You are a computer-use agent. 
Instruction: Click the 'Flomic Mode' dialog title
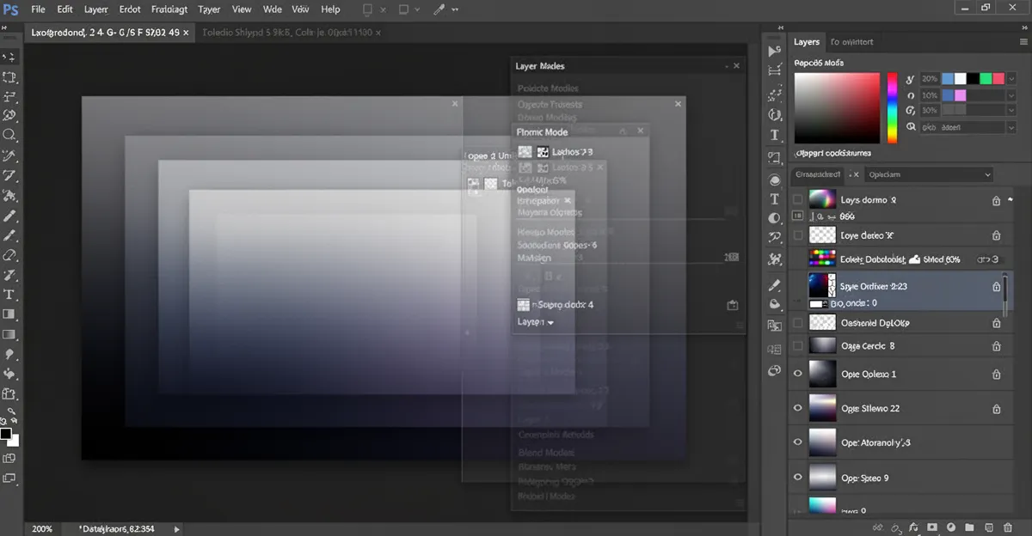(542, 132)
